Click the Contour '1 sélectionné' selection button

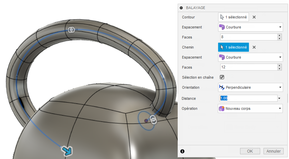[x=233, y=17]
